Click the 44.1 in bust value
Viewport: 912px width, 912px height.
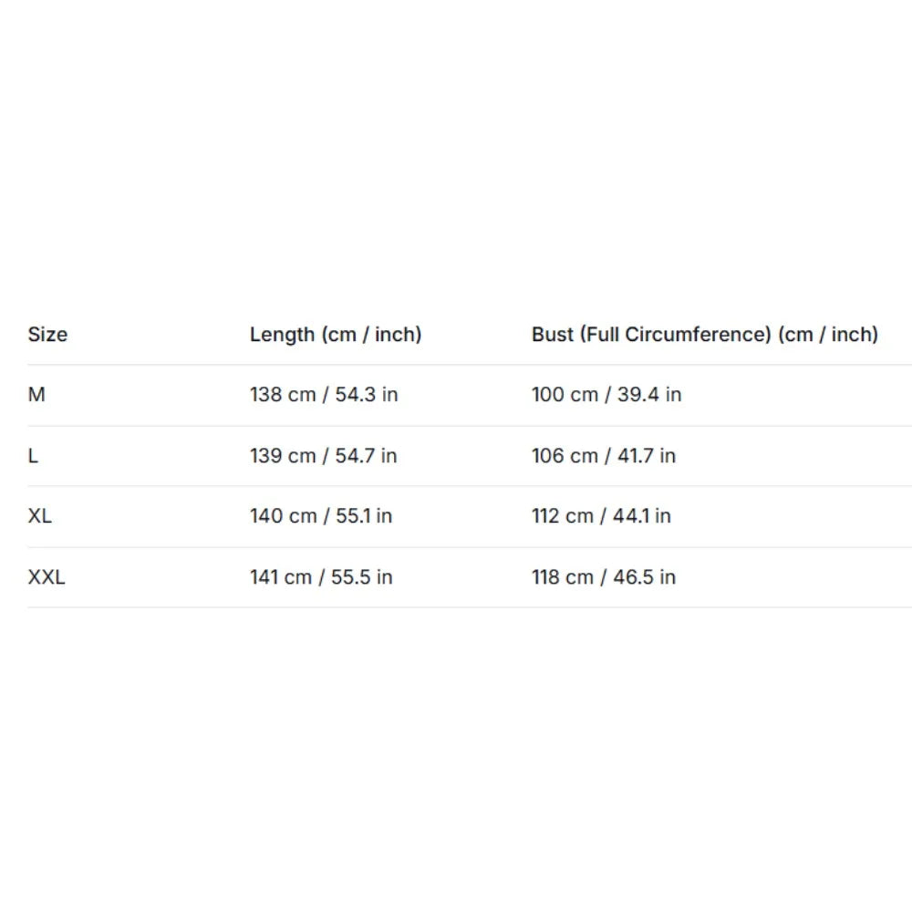pyautogui.click(x=642, y=516)
